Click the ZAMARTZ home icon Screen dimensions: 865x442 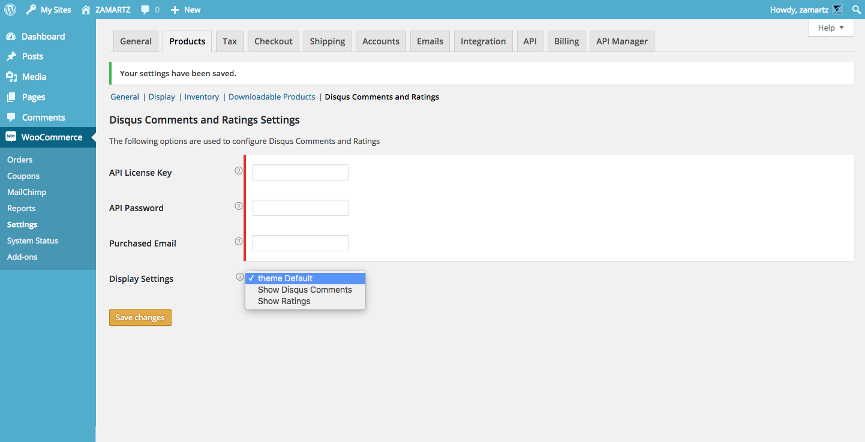click(x=86, y=10)
